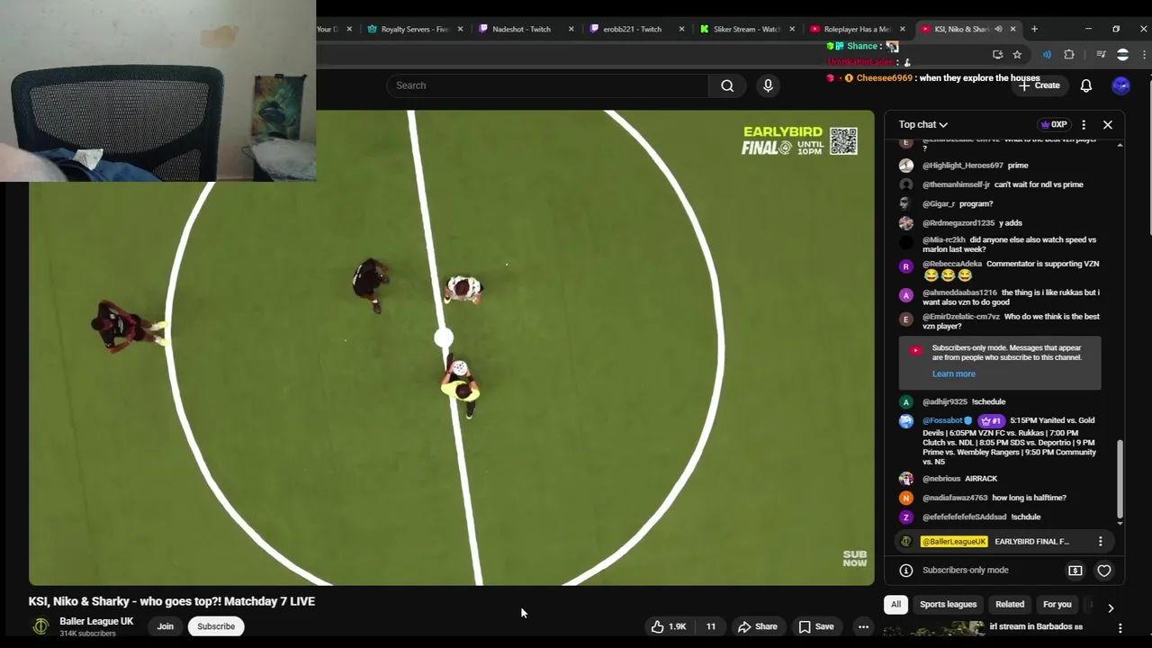Close the Nadeshot - Twitch tab
The image size is (1152, 648).
(571, 29)
